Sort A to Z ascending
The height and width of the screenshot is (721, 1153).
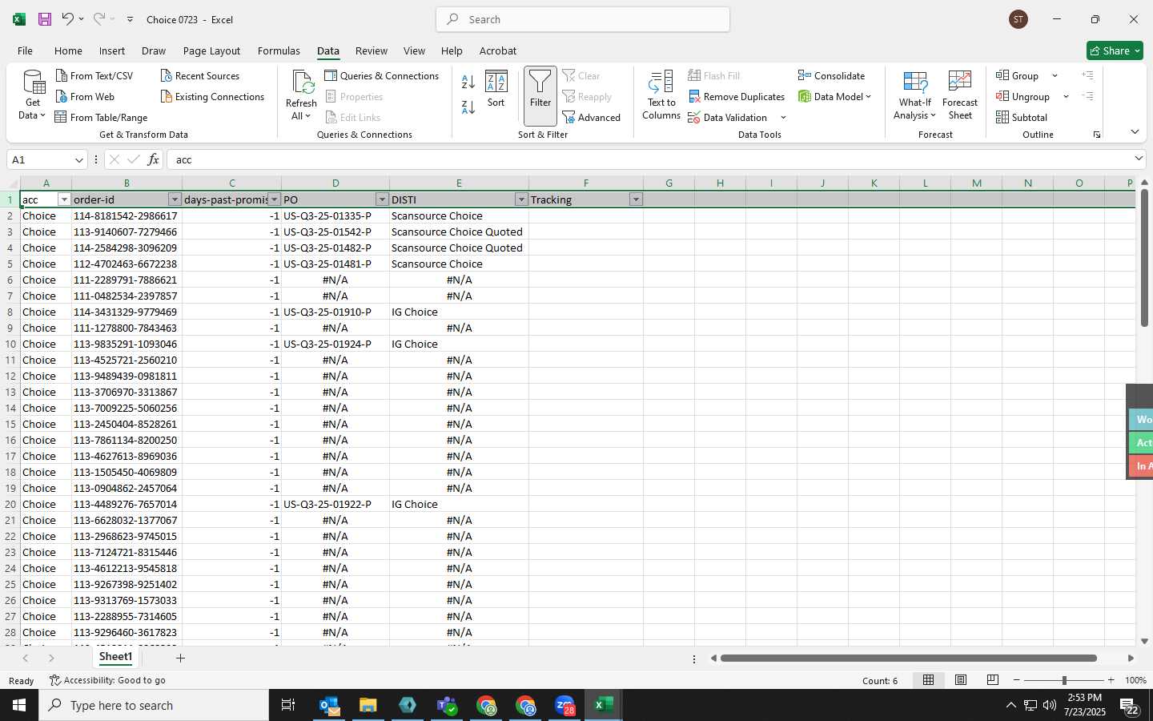468,81
